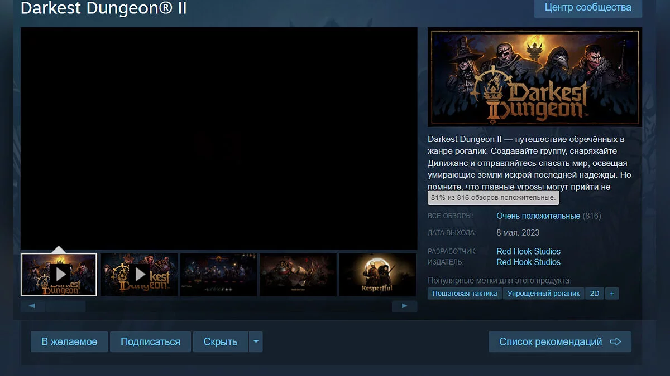Add game to wishlist with В желаемое
The height and width of the screenshot is (376, 670).
69,341
